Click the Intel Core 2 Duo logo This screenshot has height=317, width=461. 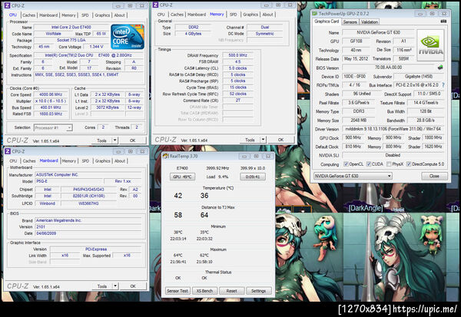click(128, 36)
